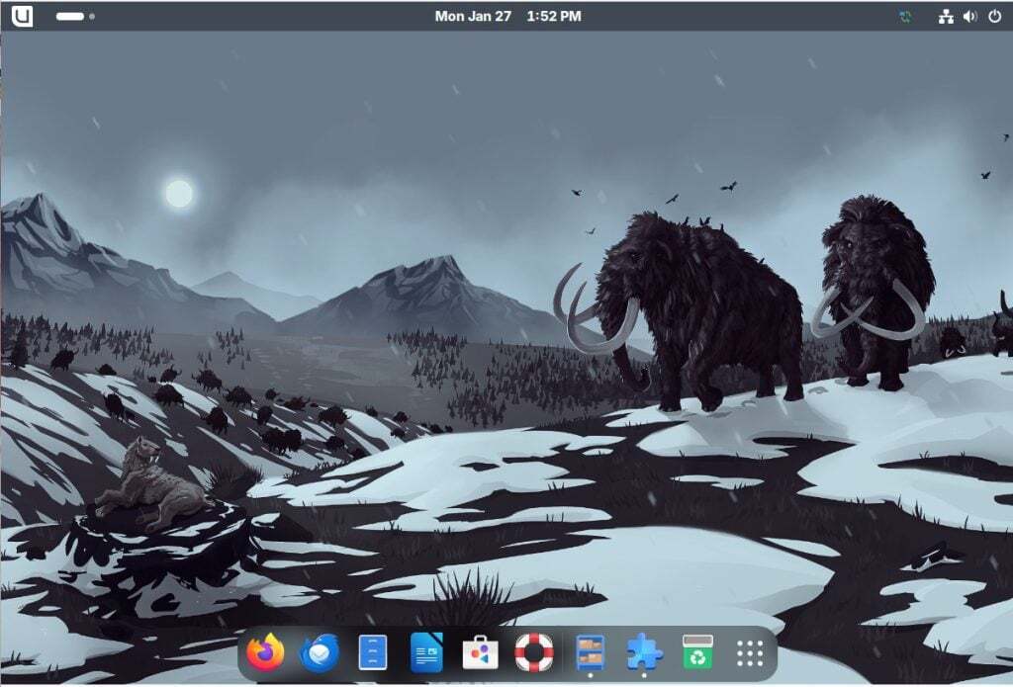Open the volume speaker icon
The height and width of the screenshot is (687, 1013).
click(x=969, y=17)
